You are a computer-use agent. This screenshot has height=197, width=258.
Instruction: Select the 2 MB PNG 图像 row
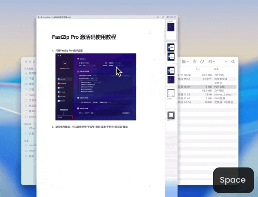point(207,98)
